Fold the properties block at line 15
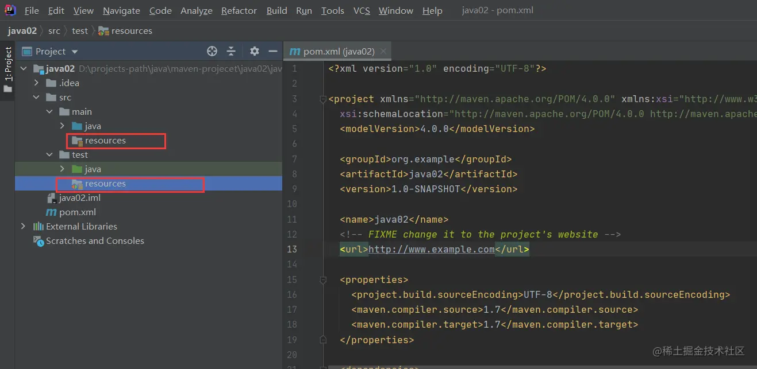757x369 pixels. pos(322,280)
